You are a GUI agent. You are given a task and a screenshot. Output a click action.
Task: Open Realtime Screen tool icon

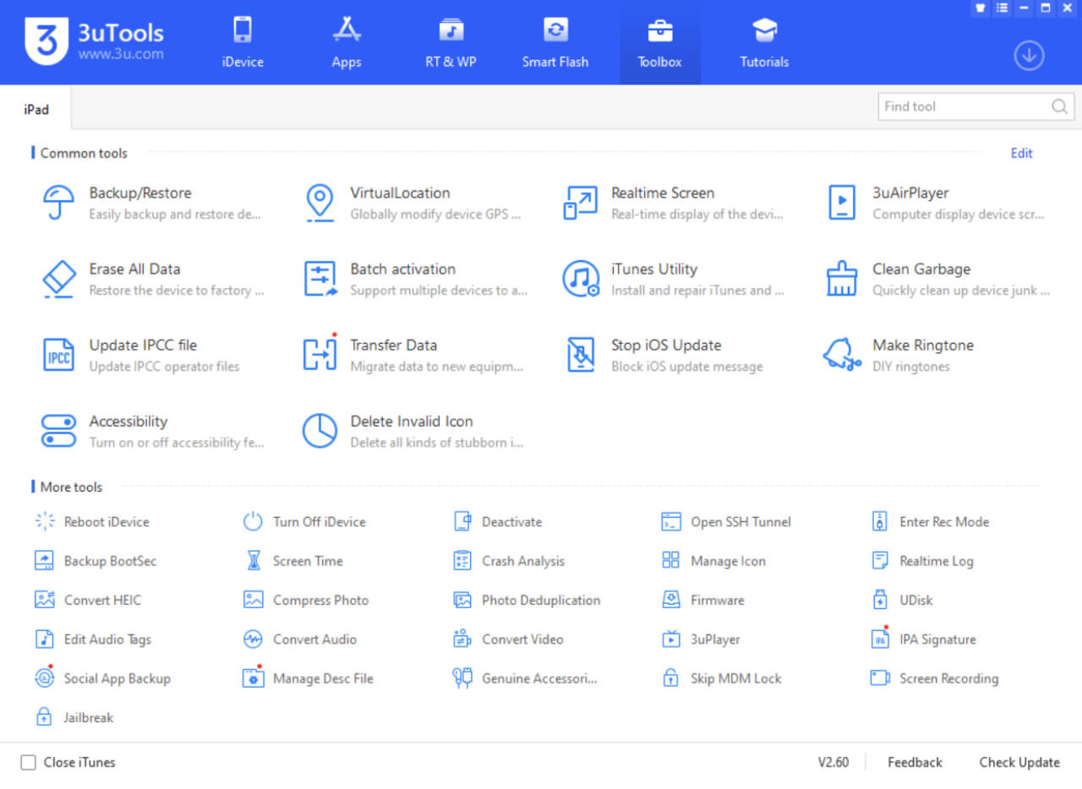(x=581, y=203)
